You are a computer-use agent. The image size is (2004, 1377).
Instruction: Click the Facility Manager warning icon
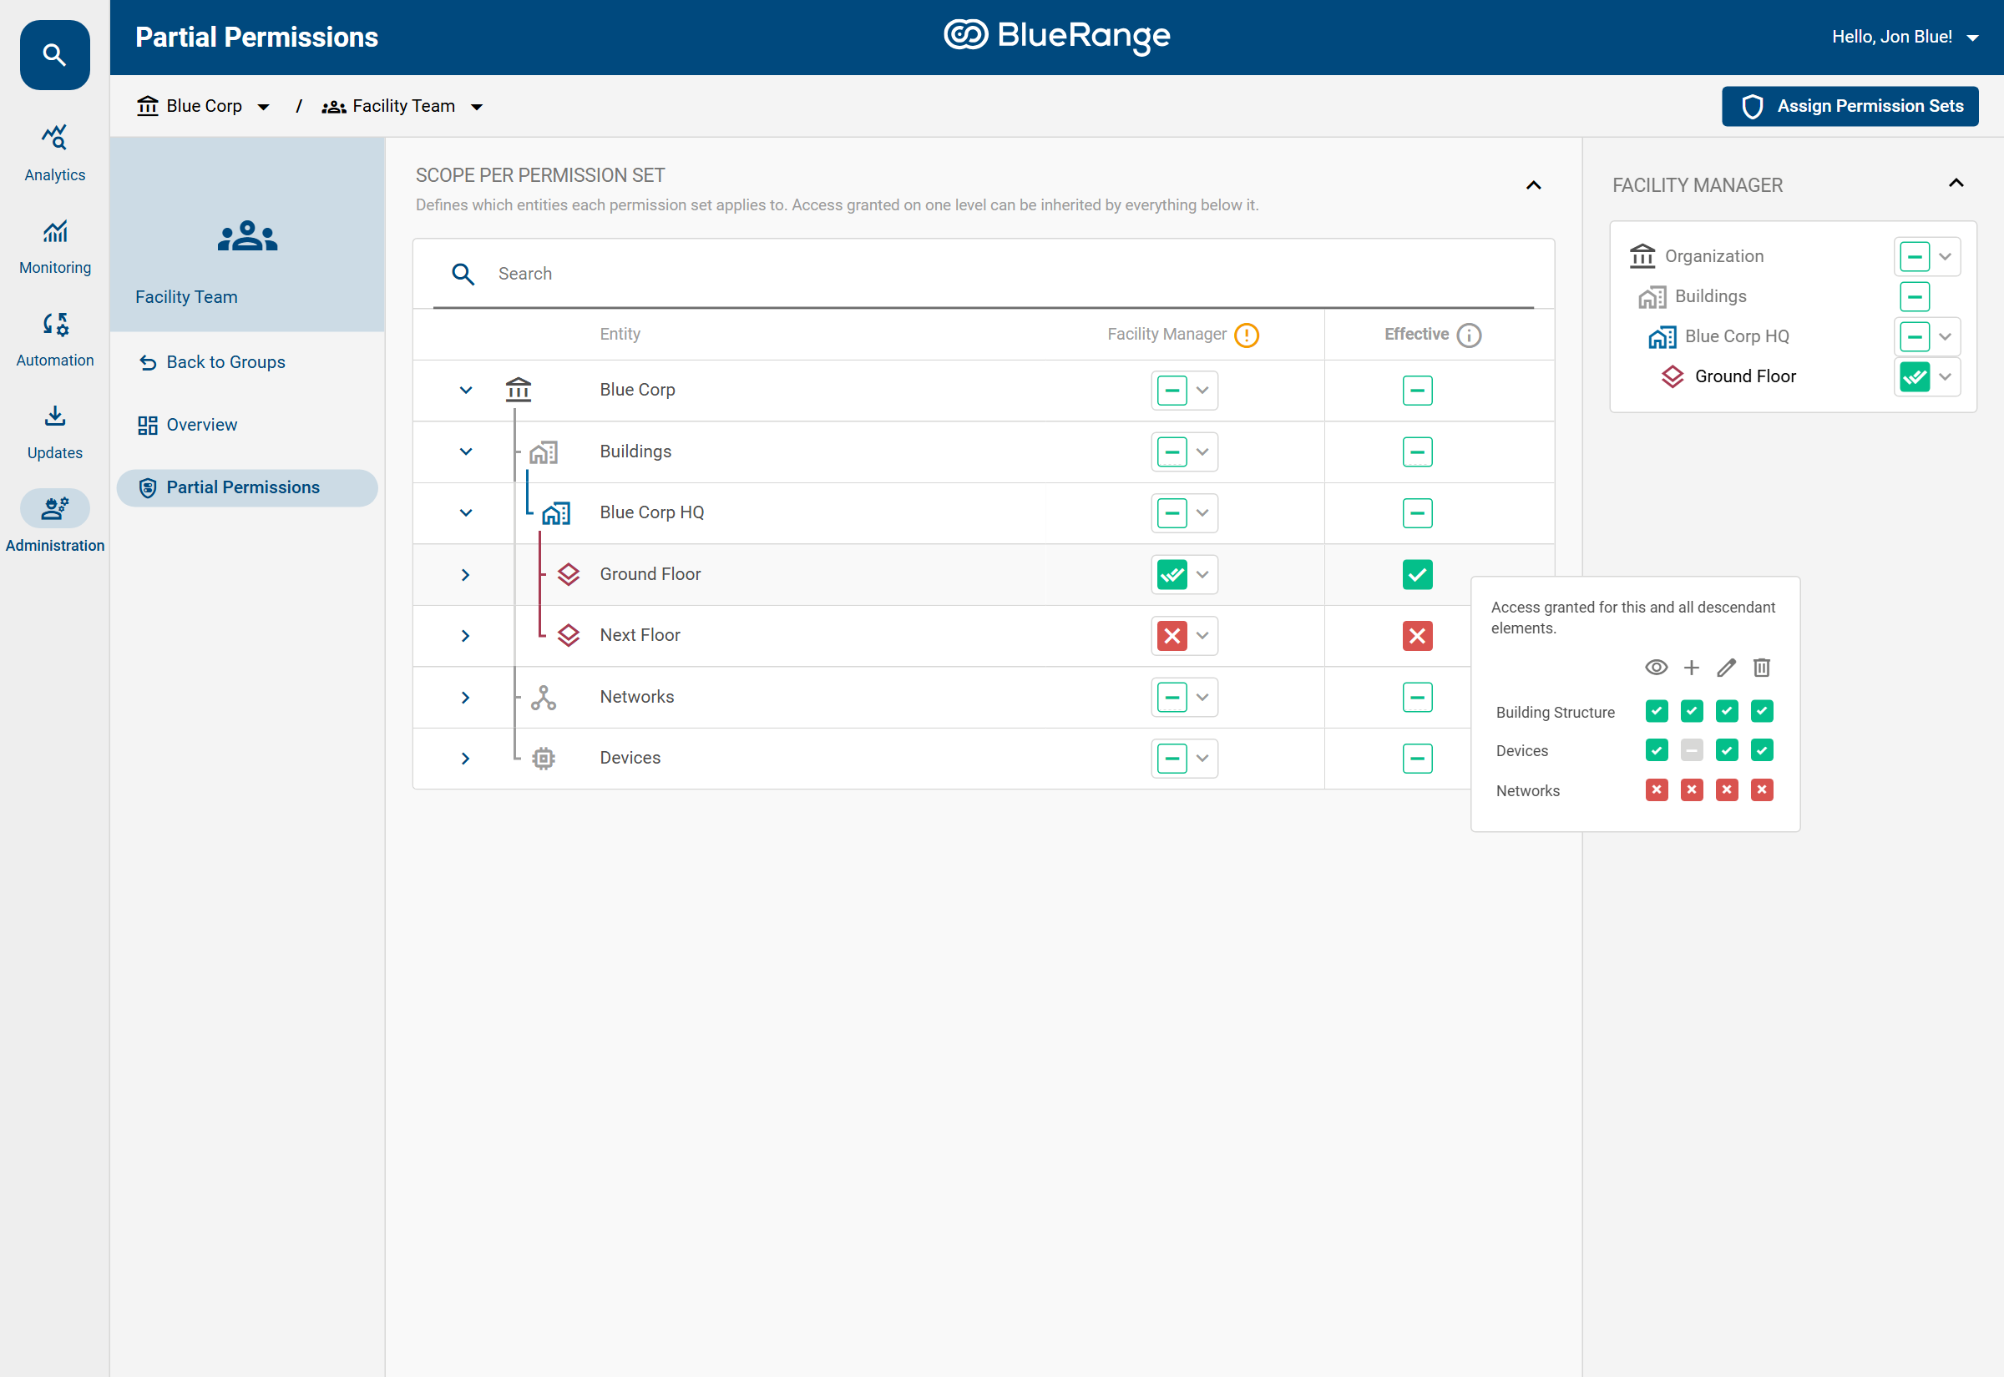point(1247,335)
